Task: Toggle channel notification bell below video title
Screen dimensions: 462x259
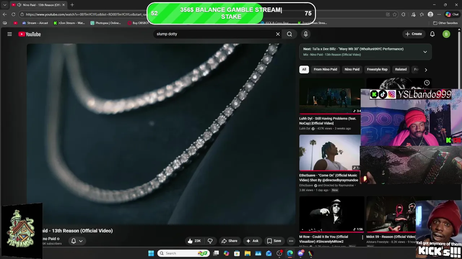Action: [x=74, y=241]
